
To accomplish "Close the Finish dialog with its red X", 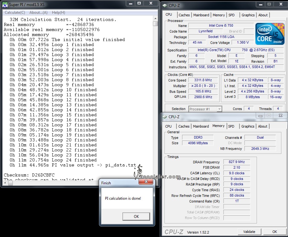I will (x=146, y=182).
